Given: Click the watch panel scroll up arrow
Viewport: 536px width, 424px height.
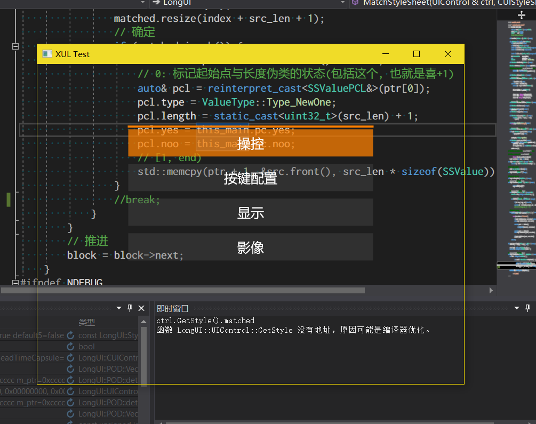Looking at the screenshot, I should click(x=144, y=322).
